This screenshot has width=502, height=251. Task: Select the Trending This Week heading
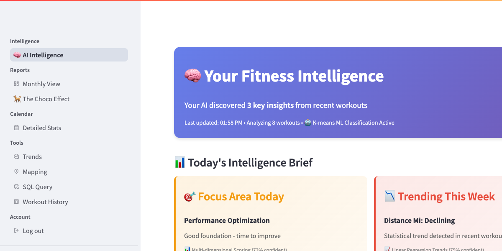(x=446, y=197)
